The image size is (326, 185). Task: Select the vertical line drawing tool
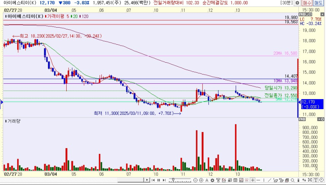[x=264, y=180]
